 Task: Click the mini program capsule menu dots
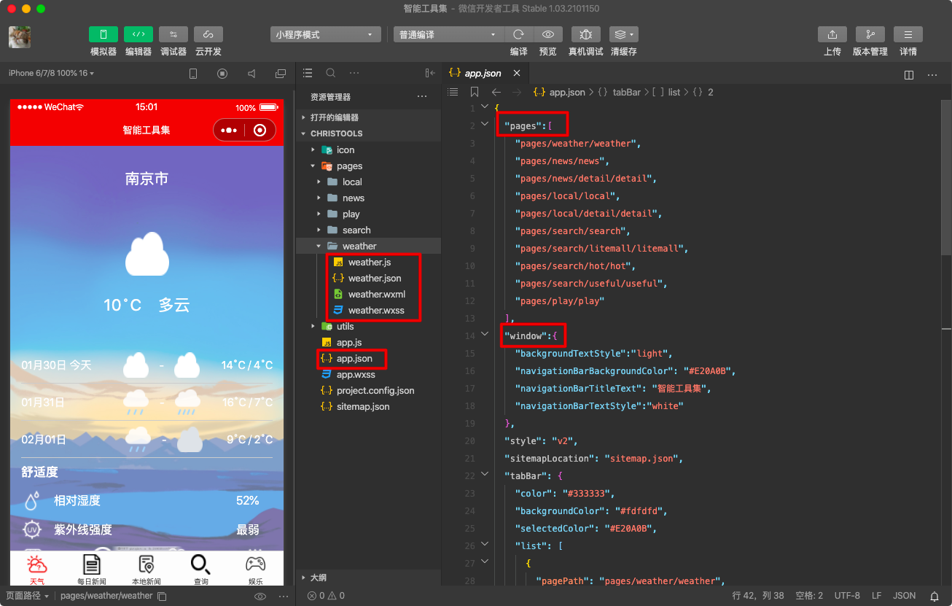229,131
